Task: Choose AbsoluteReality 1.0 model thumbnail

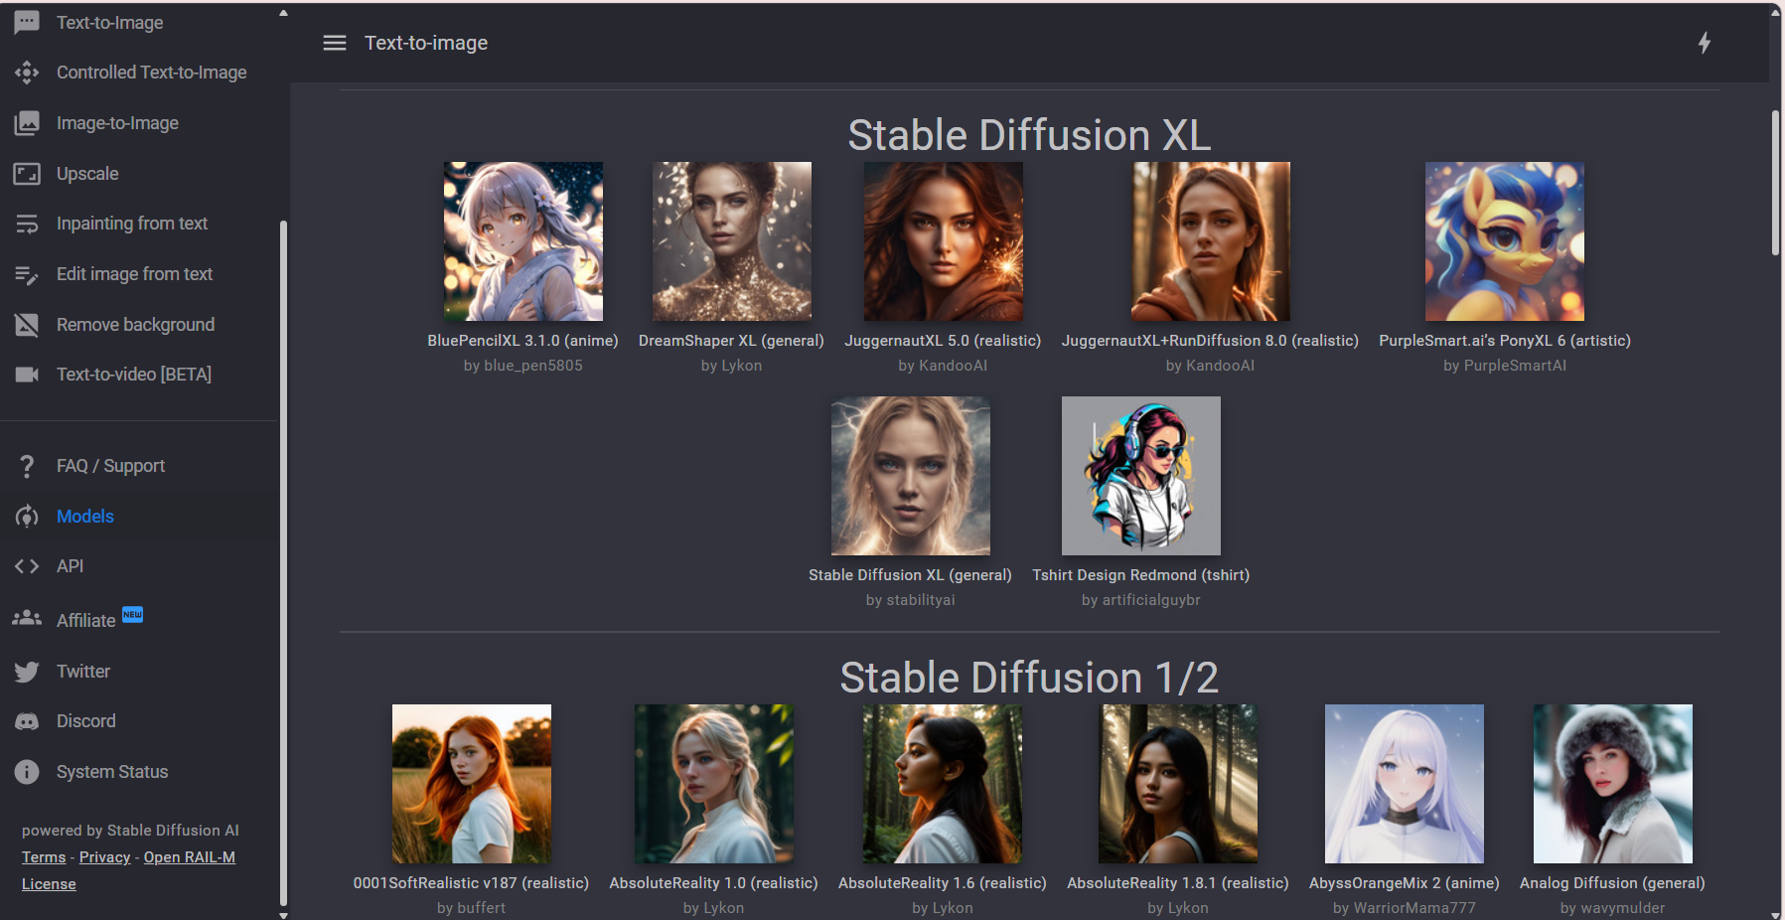Action: pos(714,784)
